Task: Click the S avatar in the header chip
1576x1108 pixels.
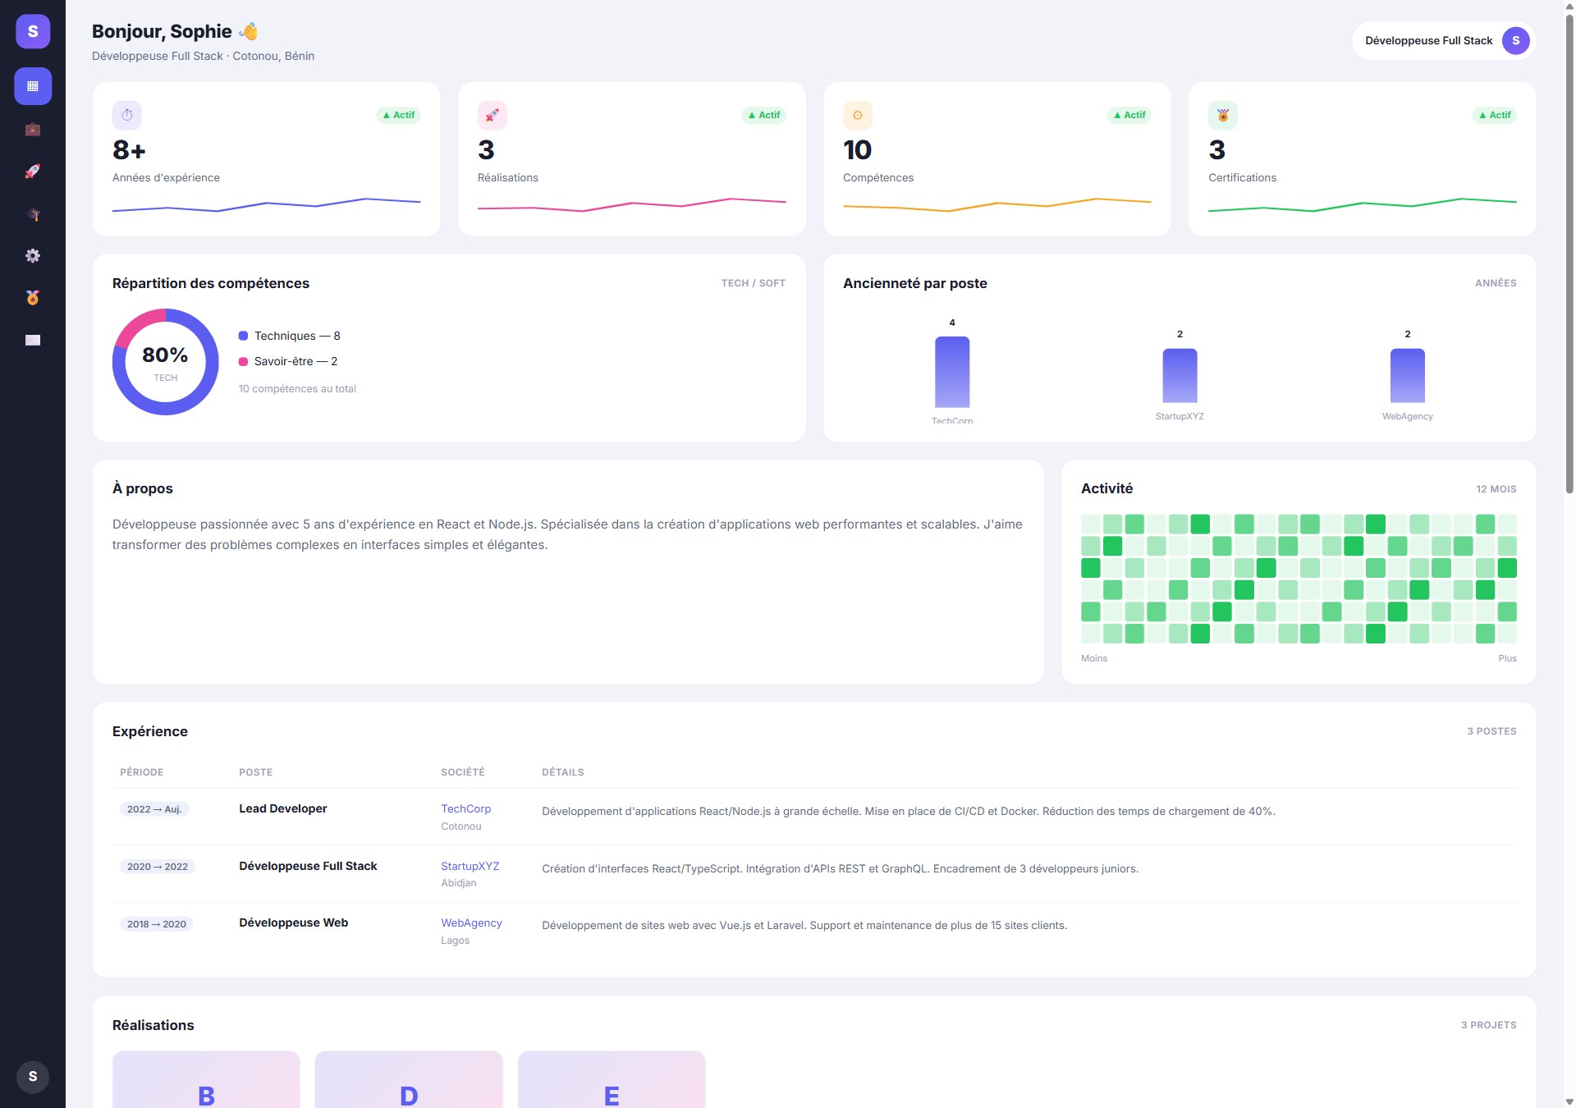Action: pos(1515,40)
